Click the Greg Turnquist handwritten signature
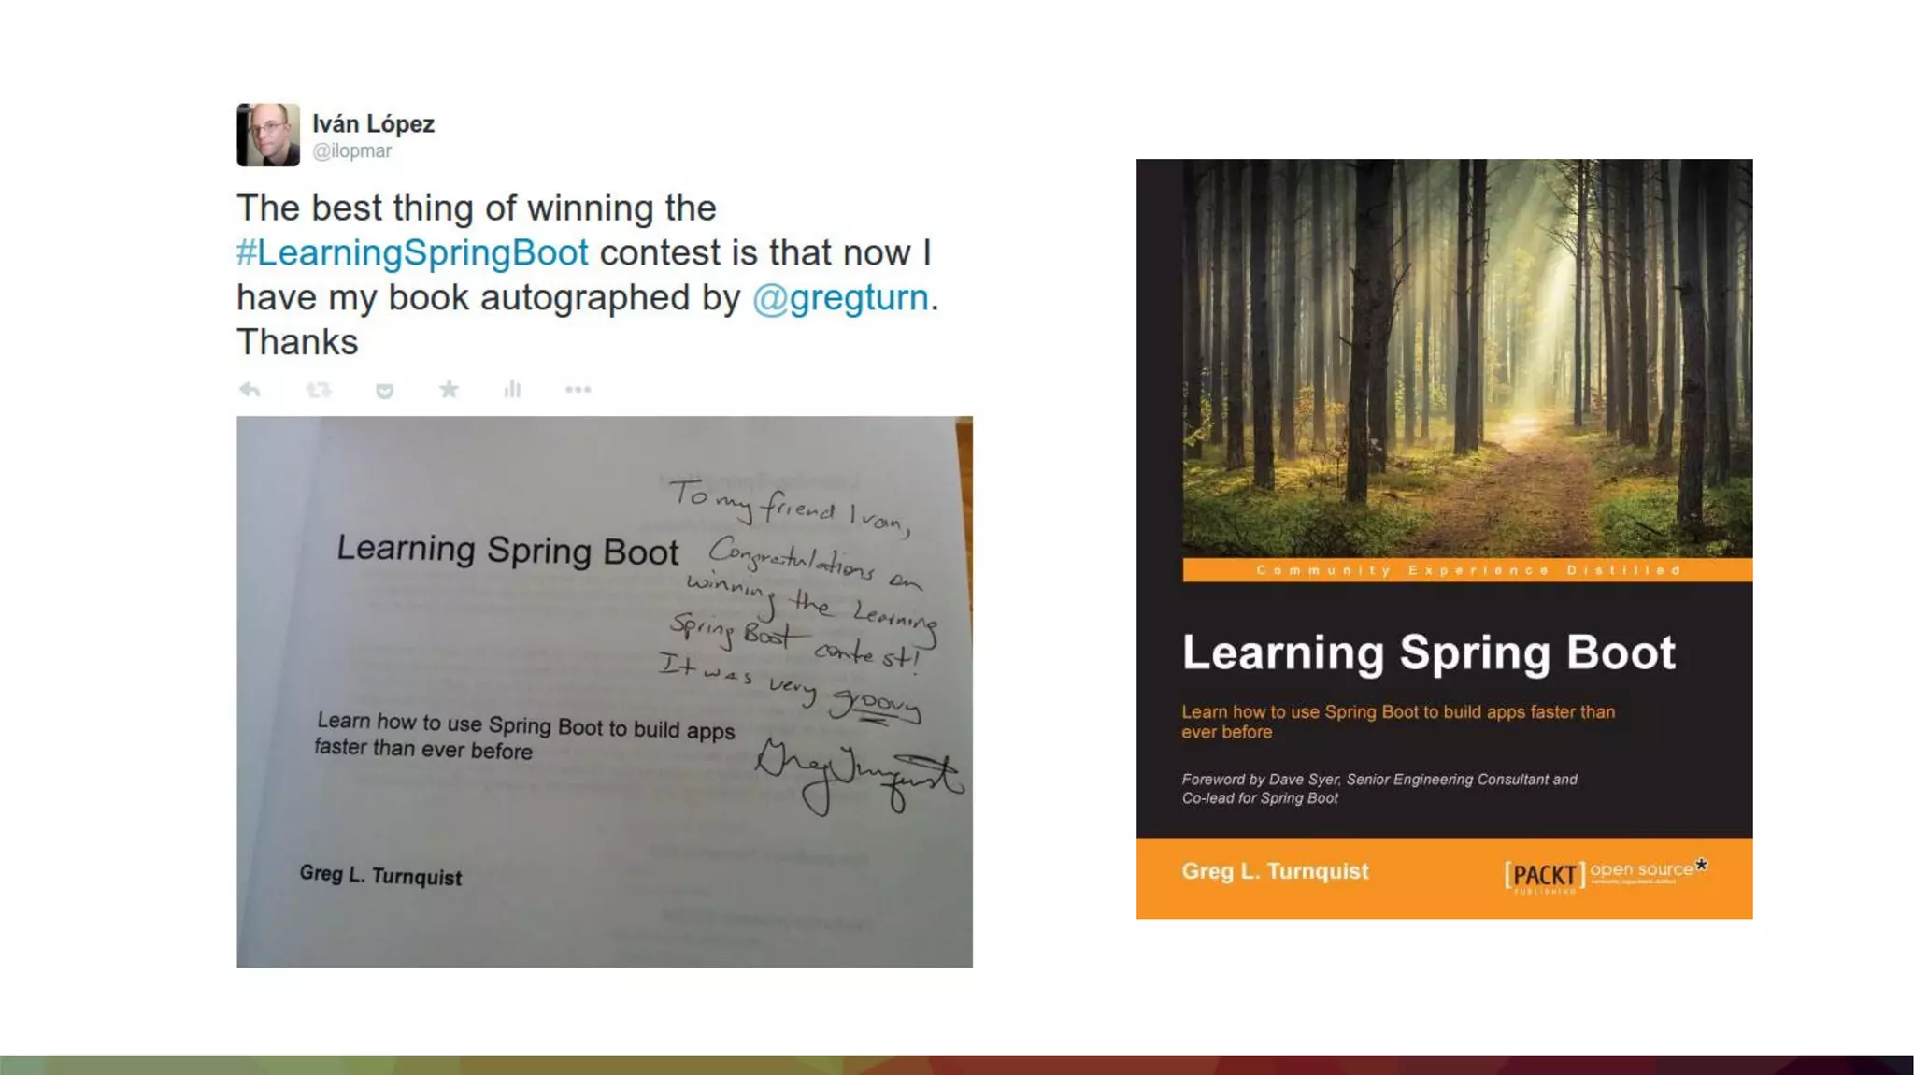 (x=858, y=774)
